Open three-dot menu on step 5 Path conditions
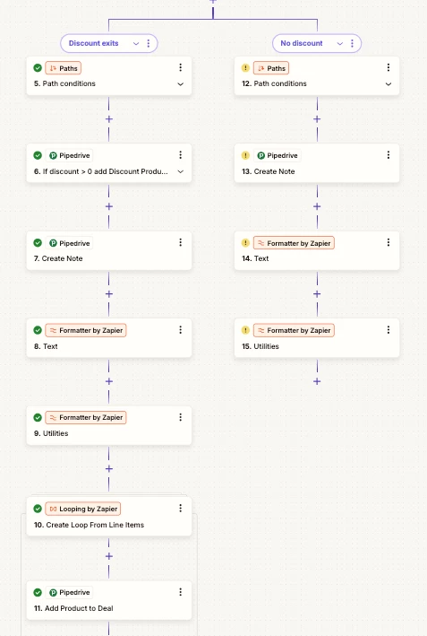 [181, 67]
